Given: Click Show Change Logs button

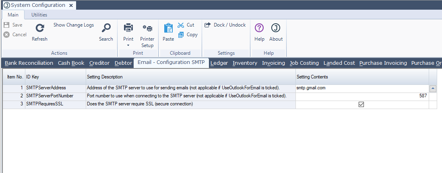Looking at the screenshot, I should pyautogui.click(x=74, y=25).
